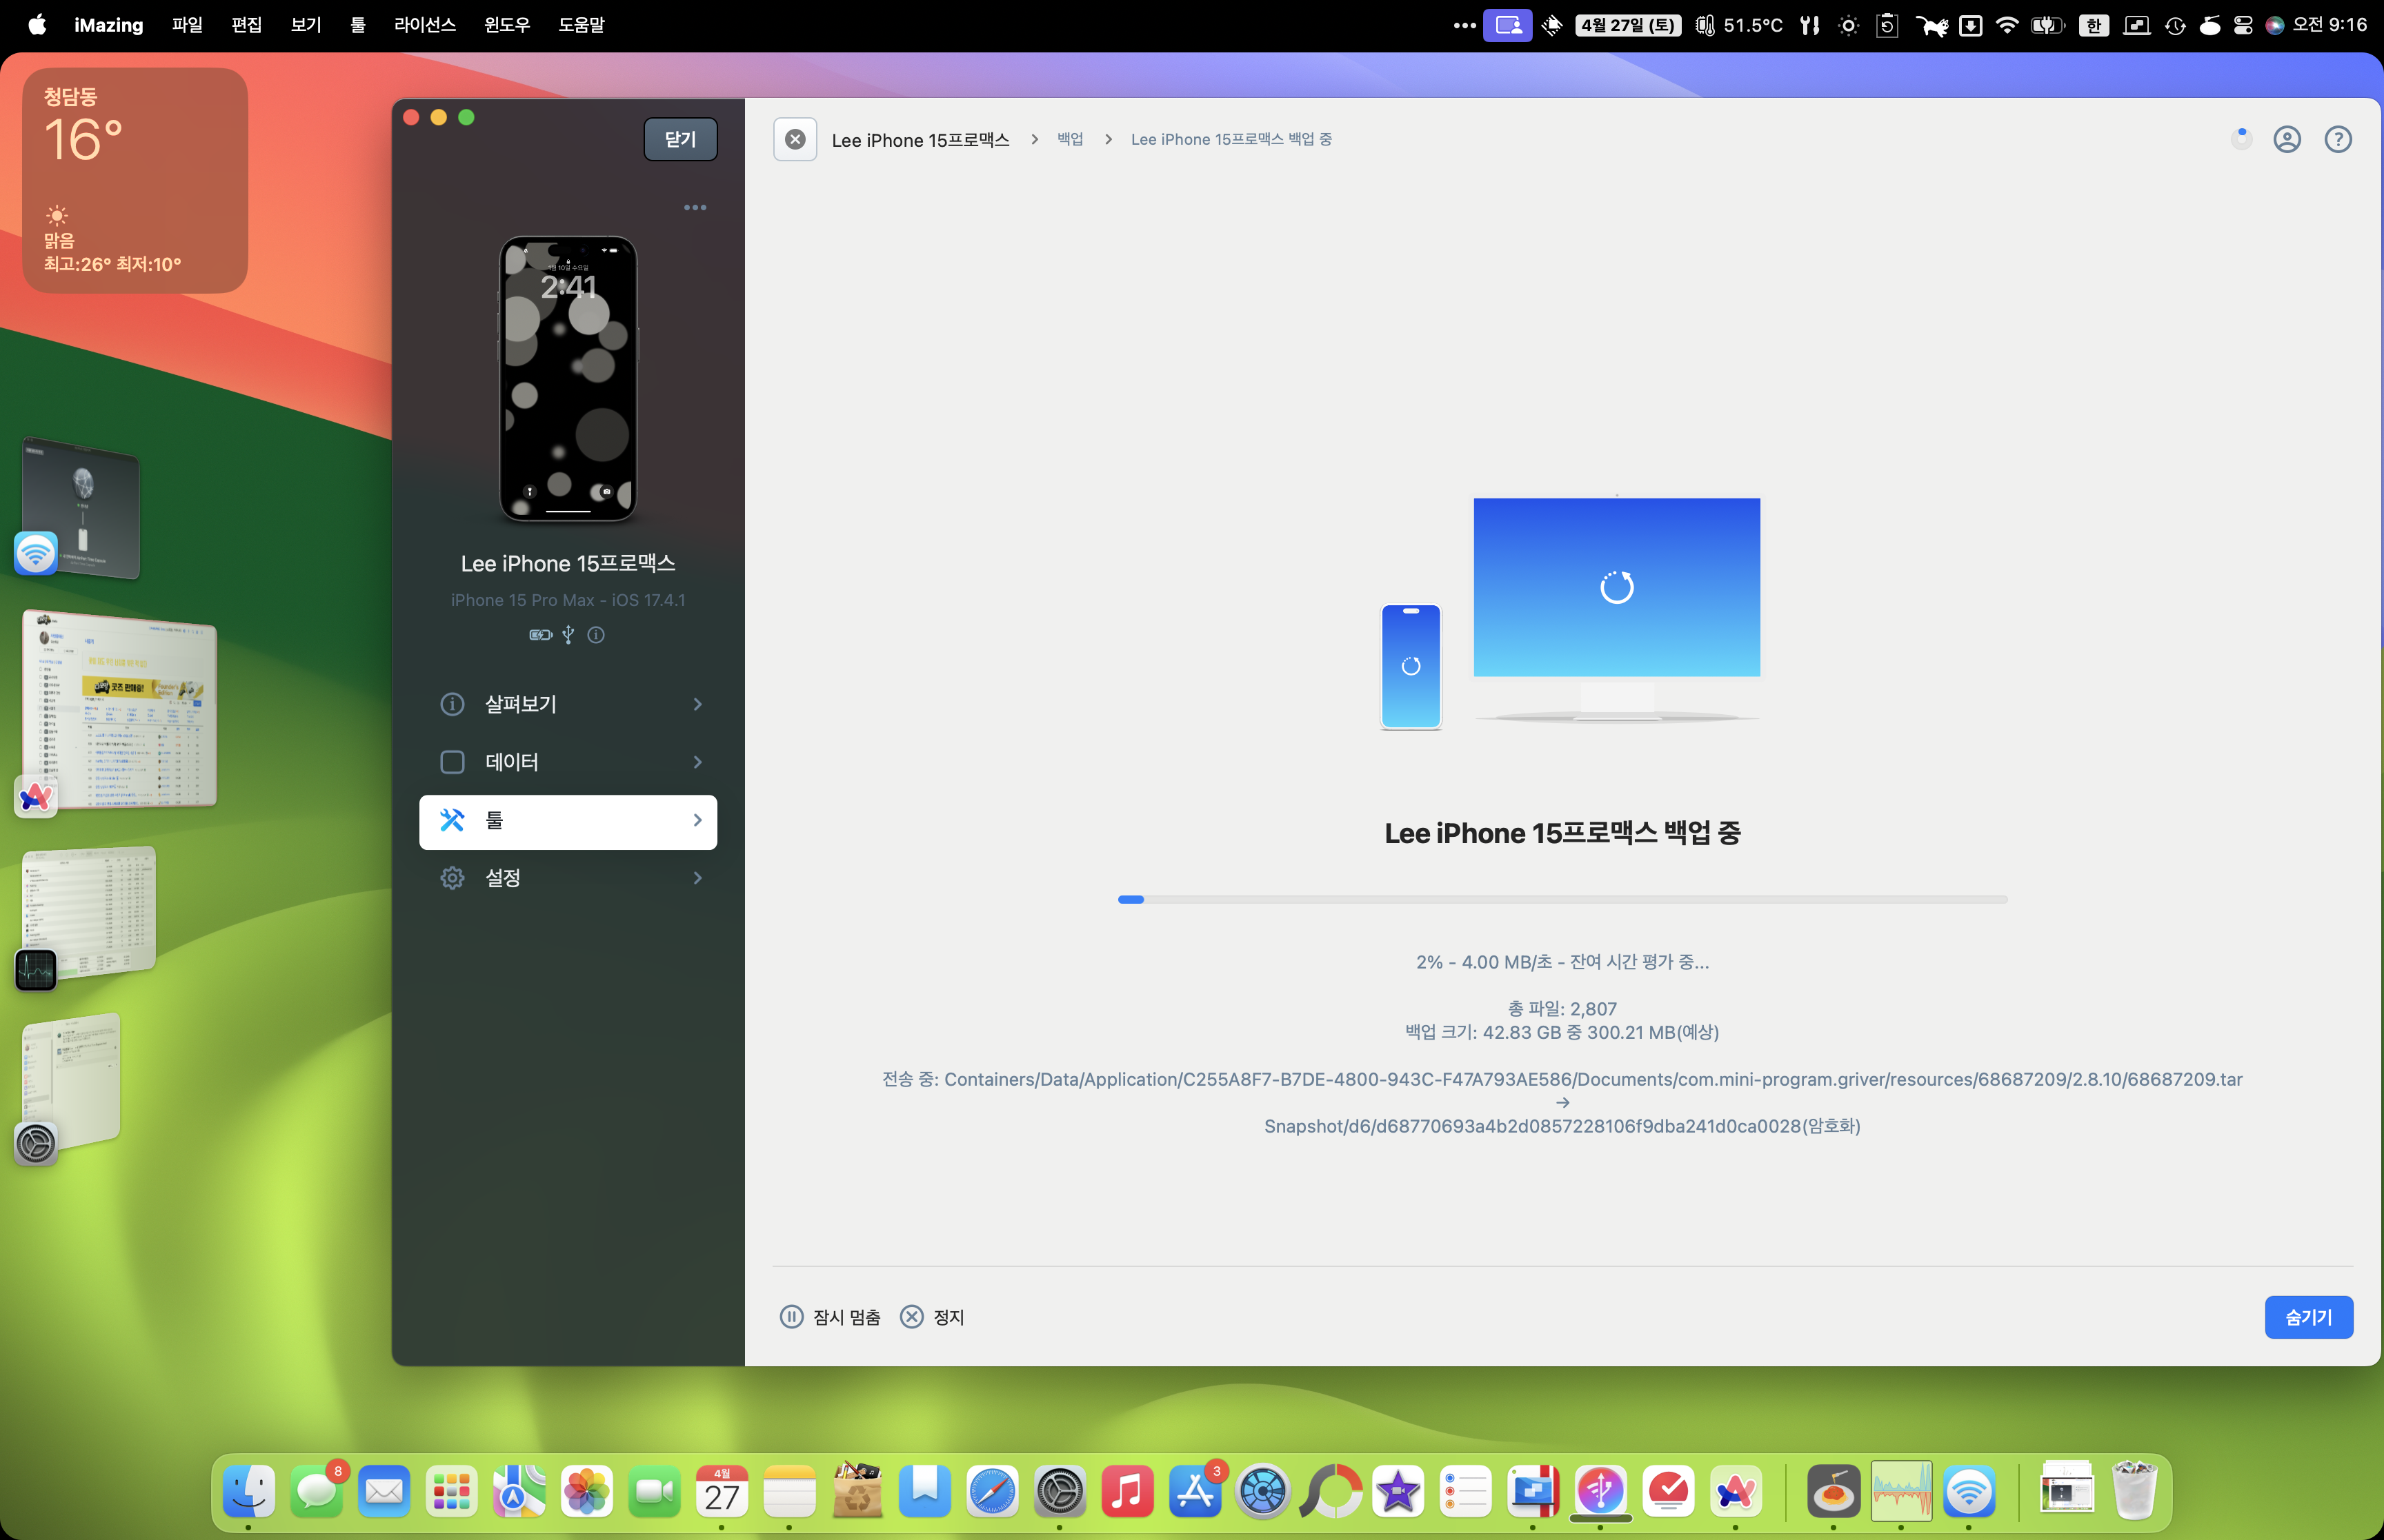The height and width of the screenshot is (1540, 2384).
Task: Click the backup progress bar
Action: [x=1562, y=899]
